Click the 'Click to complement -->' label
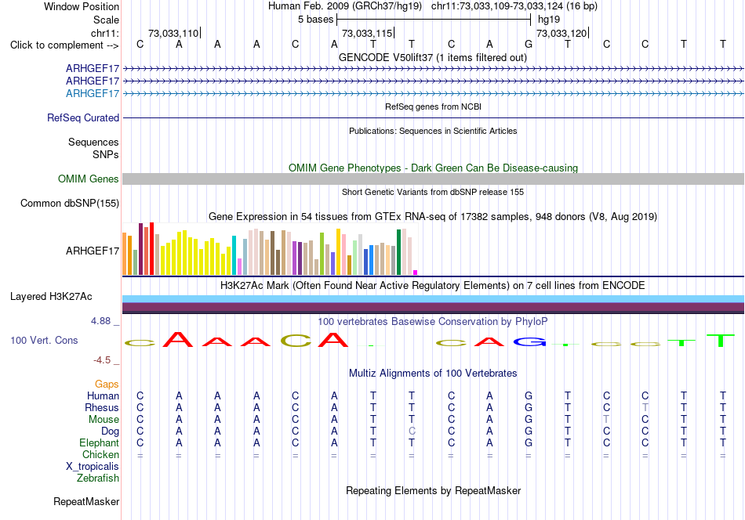 click(64, 45)
